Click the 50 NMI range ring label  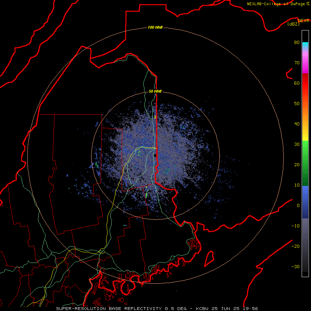point(155,91)
